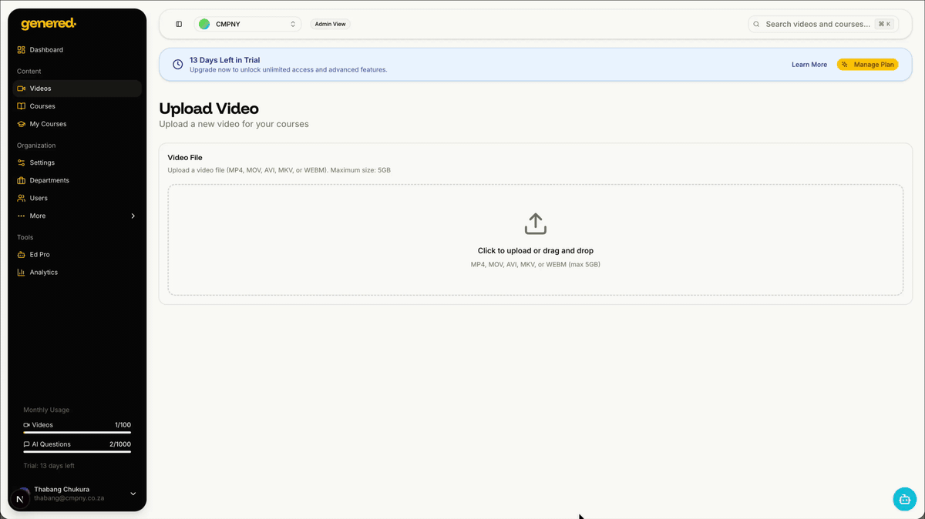
Task: Click the '13 Days Left in Trial' heading
Action: pos(225,60)
